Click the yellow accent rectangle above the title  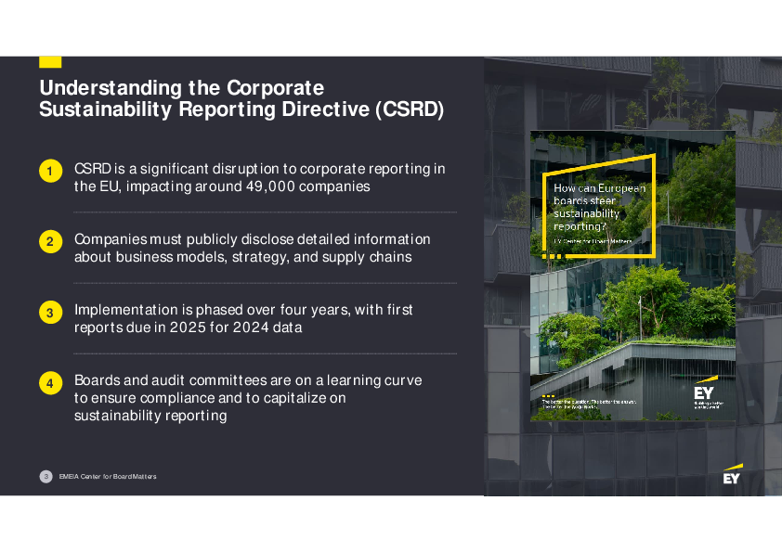(50, 59)
